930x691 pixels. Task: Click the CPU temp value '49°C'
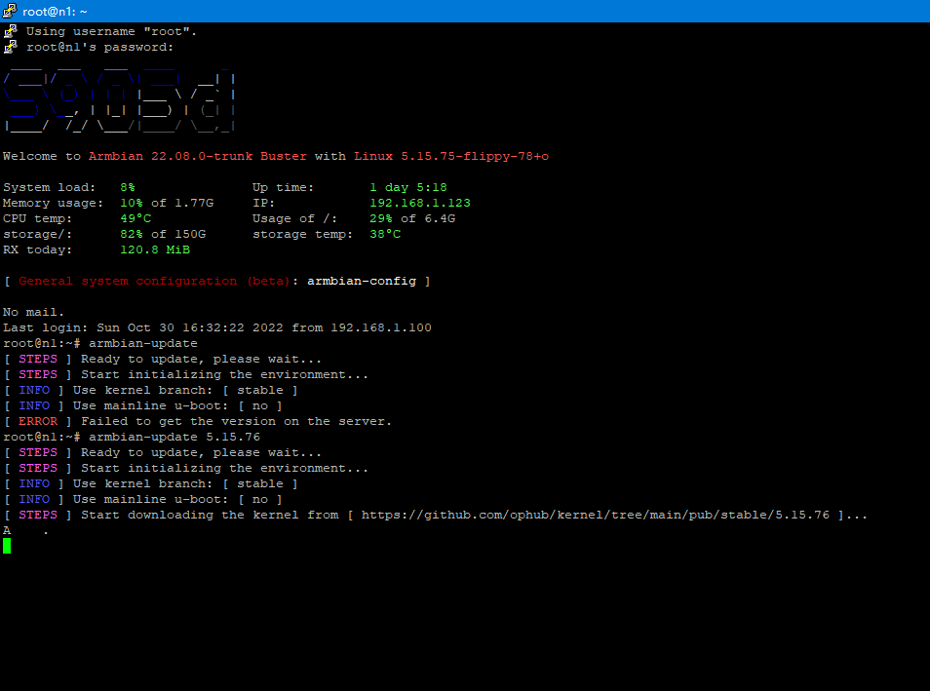(136, 218)
